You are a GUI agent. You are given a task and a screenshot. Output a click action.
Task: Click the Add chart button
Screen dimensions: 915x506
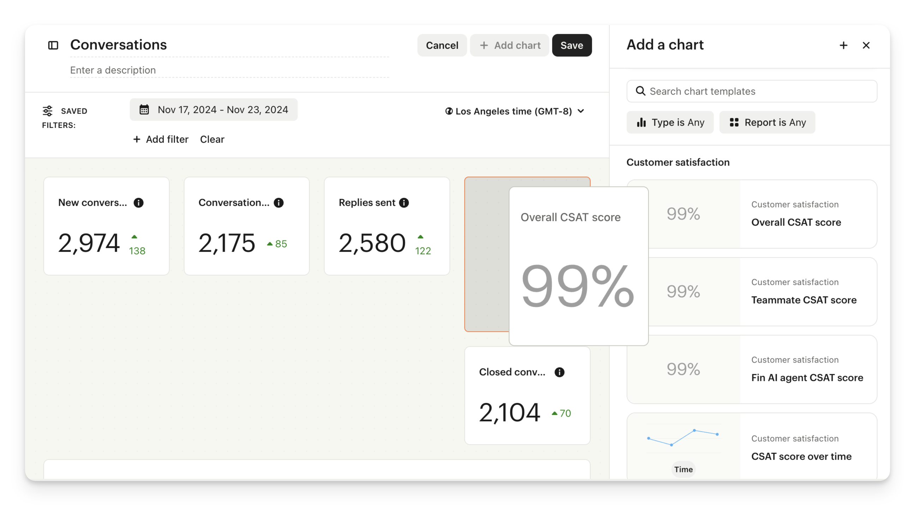pyautogui.click(x=509, y=45)
